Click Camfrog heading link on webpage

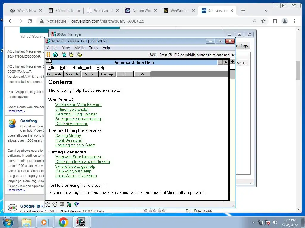point(29,121)
